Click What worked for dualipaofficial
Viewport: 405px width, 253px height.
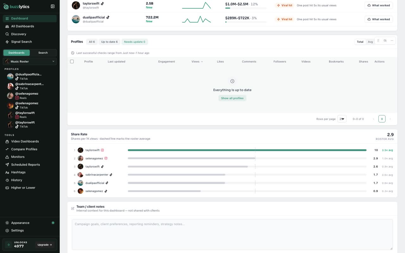pyautogui.click(x=379, y=19)
